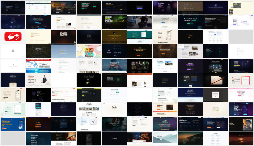The width and height of the screenshot is (254, 146).
Task: Open the teal banner with white form card thumbnail
Action: coord(140,37)
